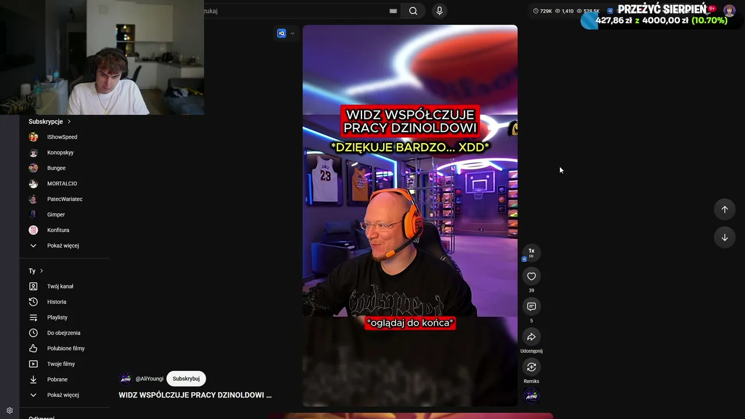The width and height of the screenshot is (745, 419).
Task: Click the 1,410 views stat in the top bar
Action: click(x=564, y=11)
